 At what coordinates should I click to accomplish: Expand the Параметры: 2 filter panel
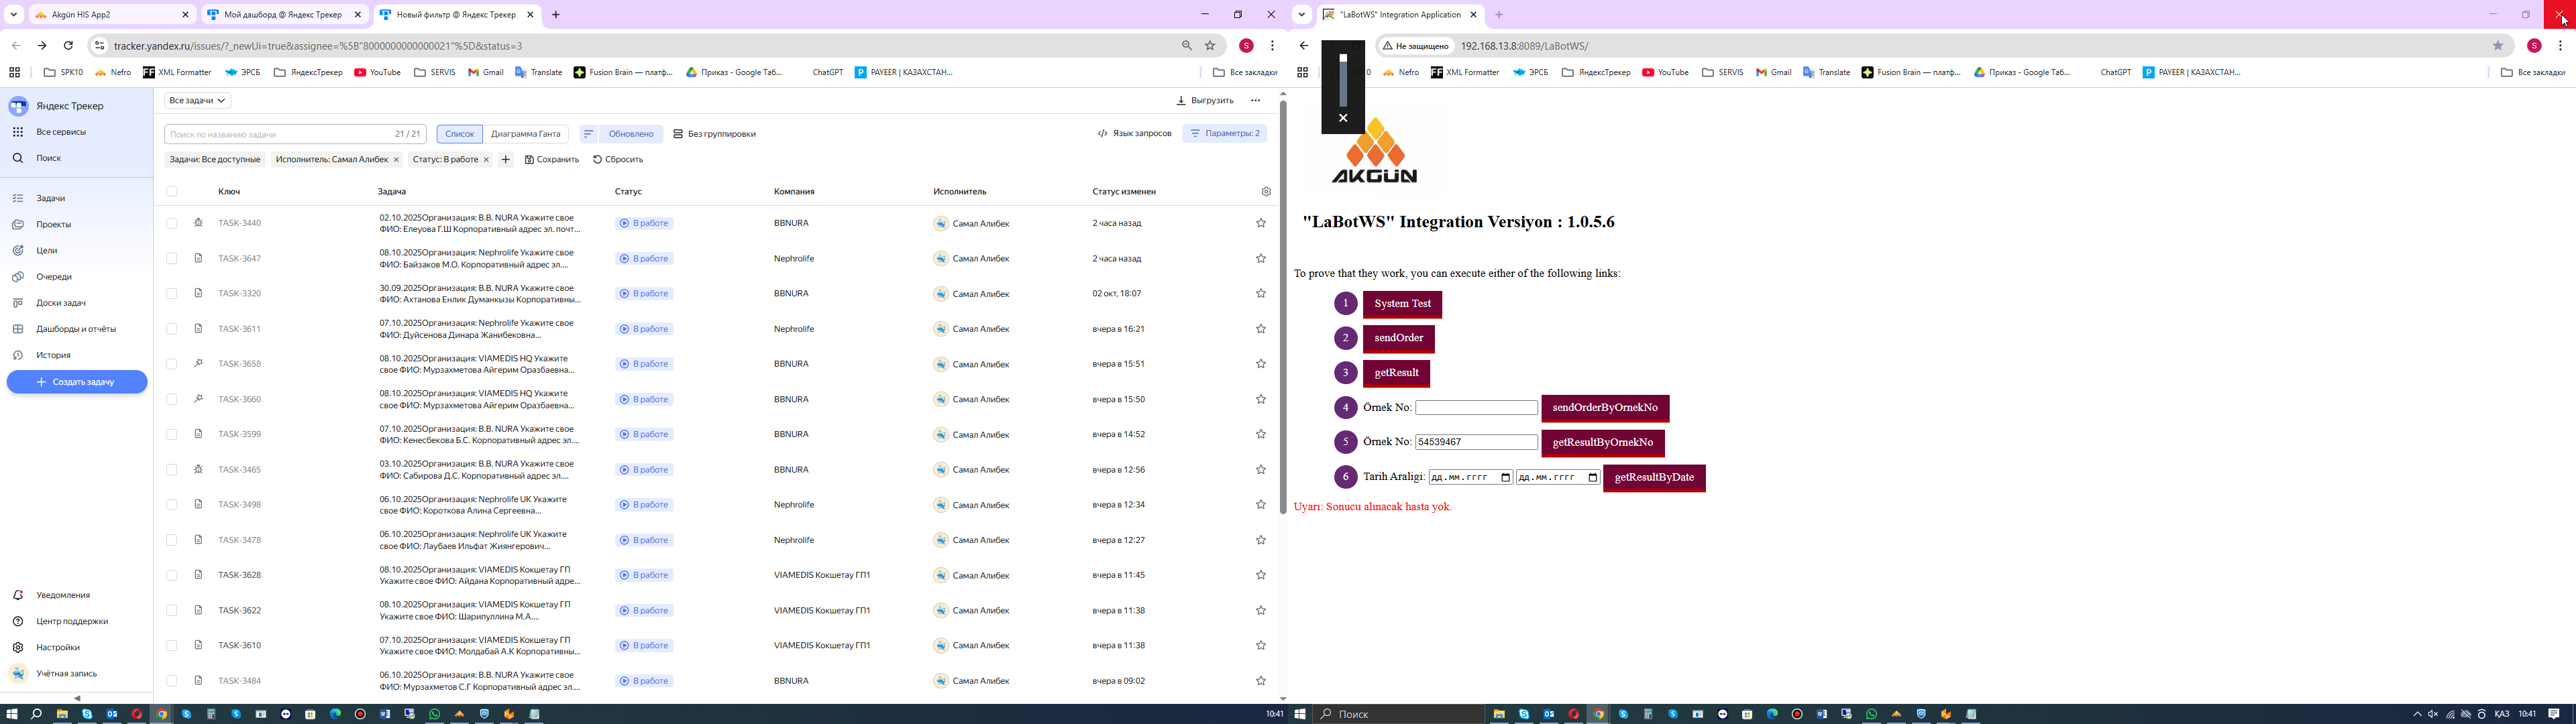pos(1224,134)
